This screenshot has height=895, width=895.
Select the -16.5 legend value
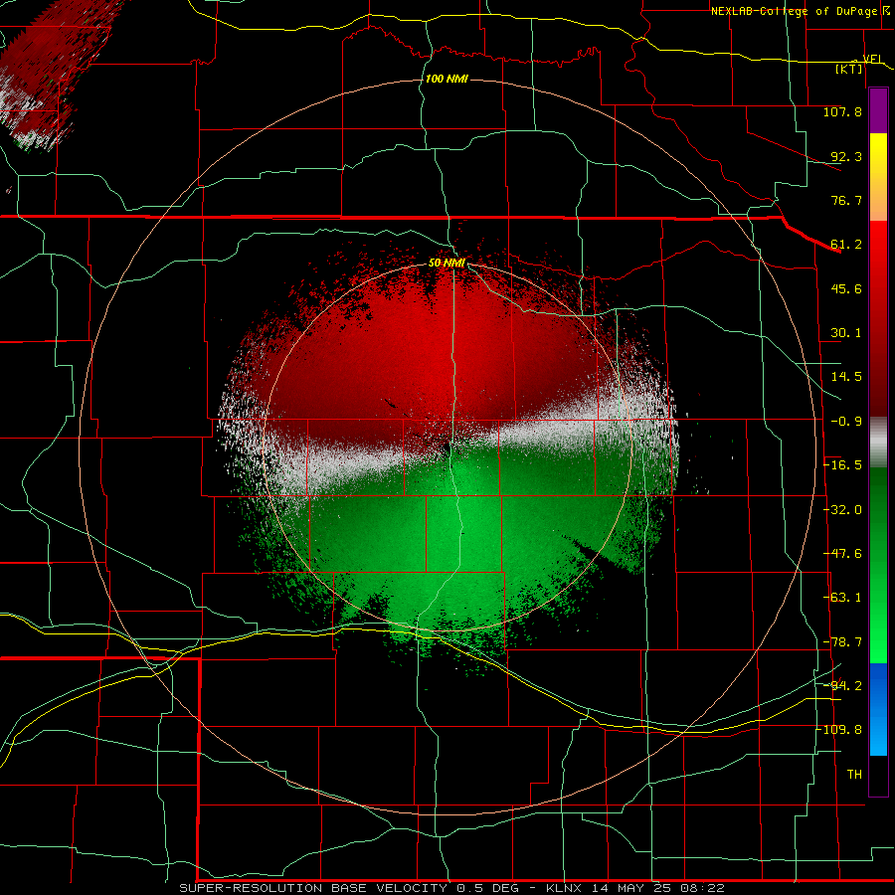click(842, 465)
